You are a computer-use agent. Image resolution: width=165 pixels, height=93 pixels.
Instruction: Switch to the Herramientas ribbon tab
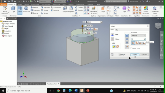[46, 4]
